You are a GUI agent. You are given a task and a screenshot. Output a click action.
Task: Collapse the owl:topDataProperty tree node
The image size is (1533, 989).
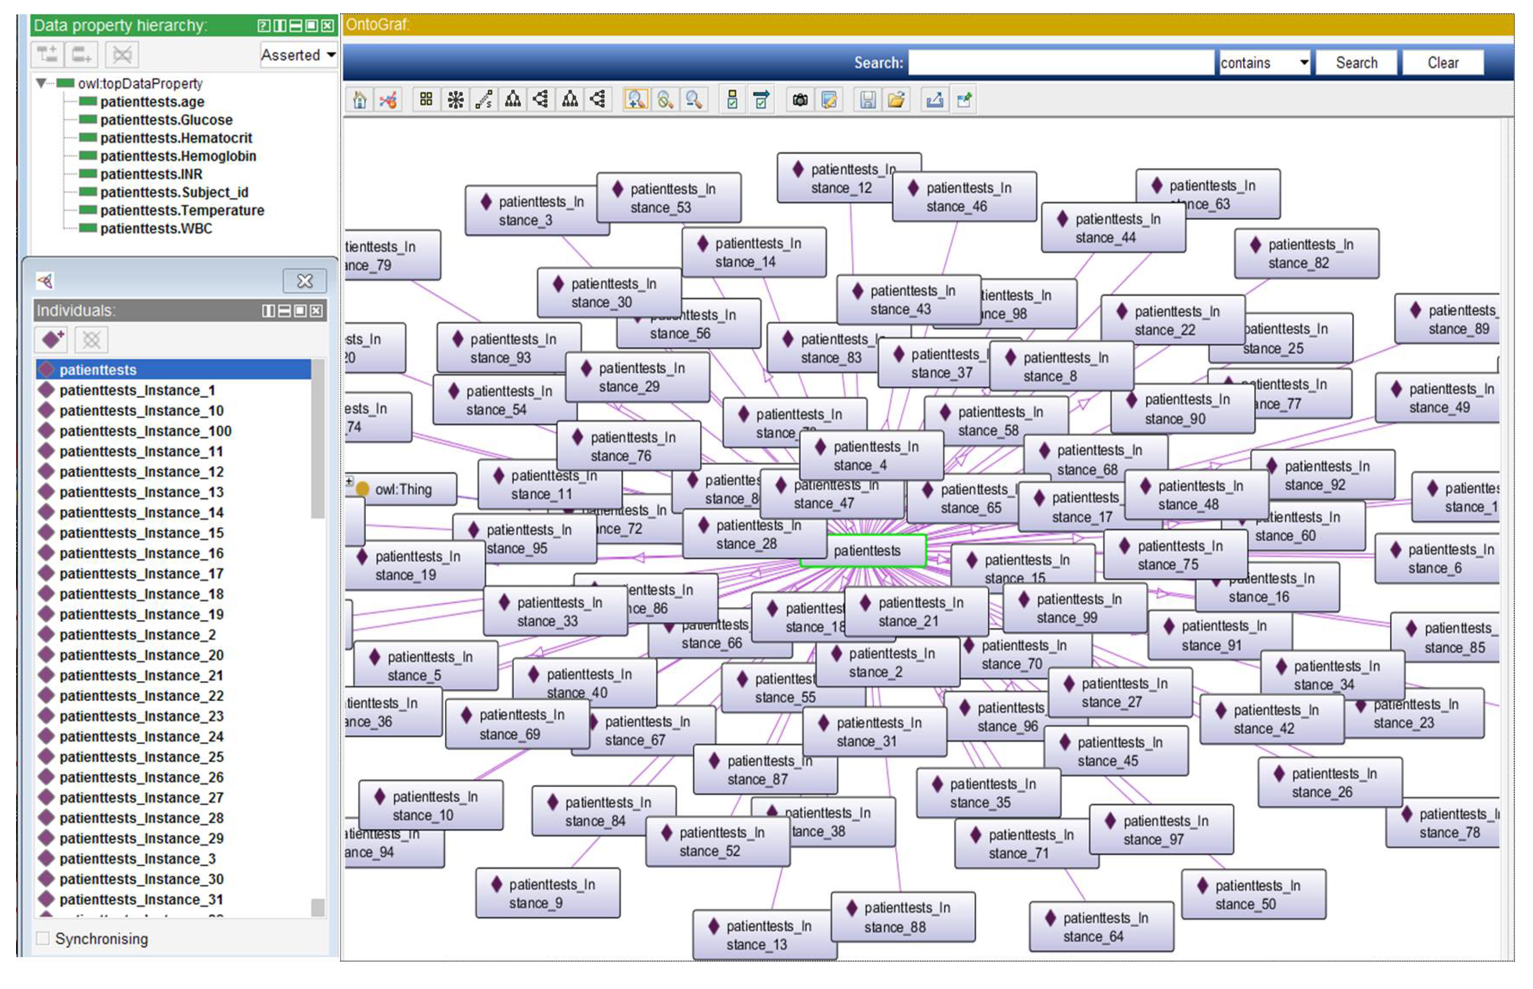pyautogui.click(x=42, y=83)
